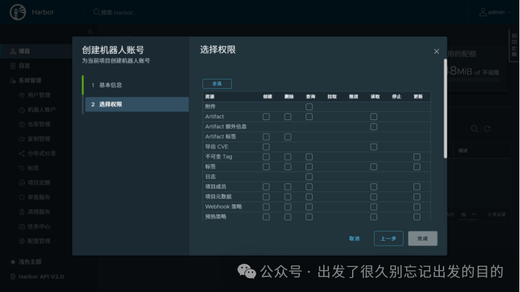This screenshot has height=292, width=520.
Task: Open 机器人账户 in the sidebar menu
Action: coord(41,109)
